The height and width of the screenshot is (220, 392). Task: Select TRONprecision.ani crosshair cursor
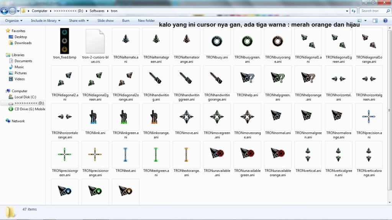click(369, 117)
